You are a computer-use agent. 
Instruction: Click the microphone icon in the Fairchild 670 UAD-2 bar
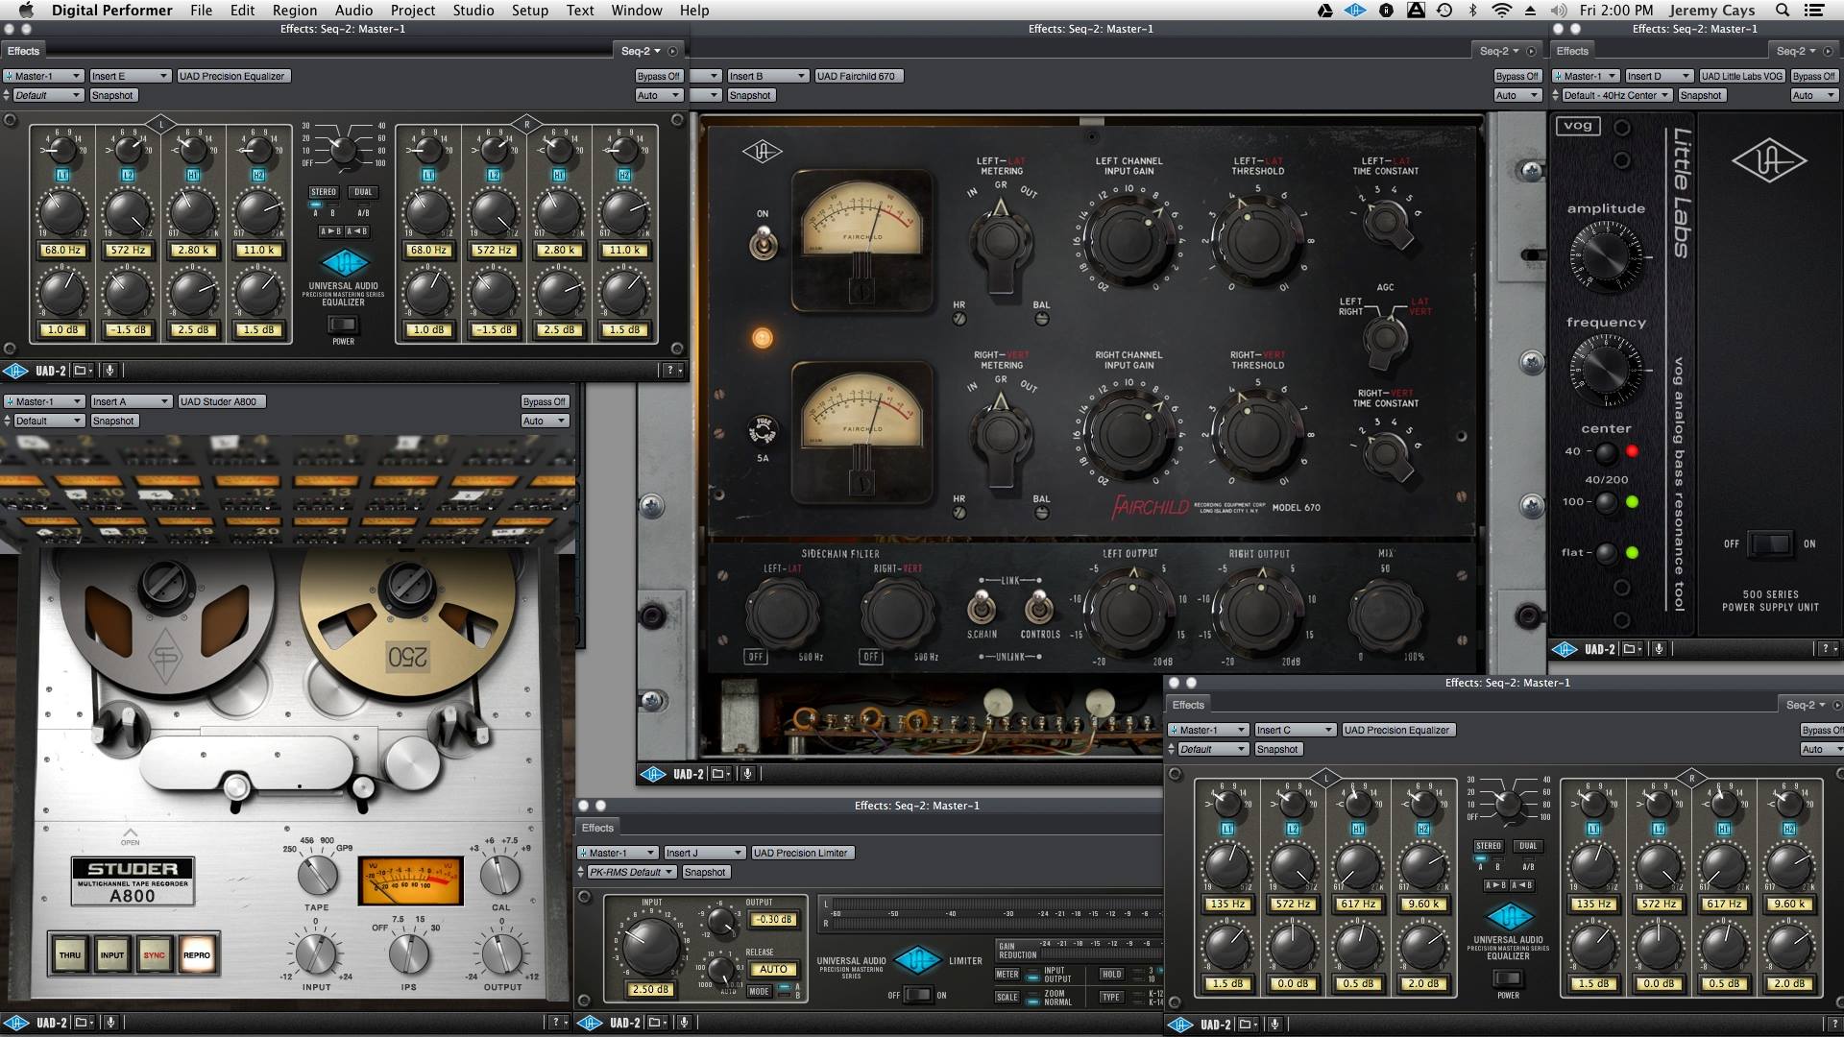tap(746, 774)
